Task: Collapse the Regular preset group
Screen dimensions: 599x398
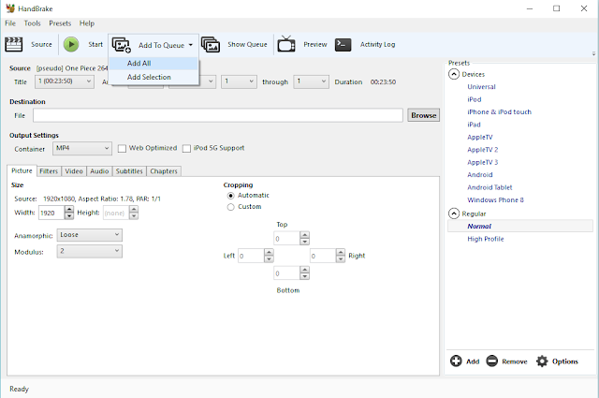Action: (453, 214)
